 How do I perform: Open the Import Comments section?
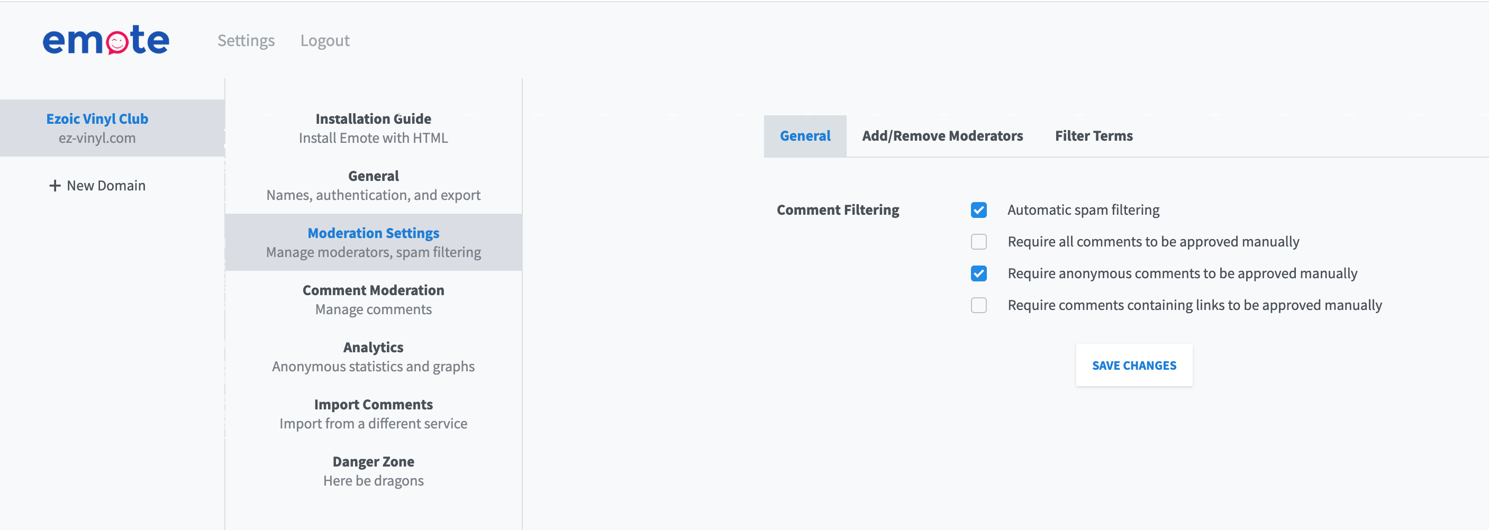pos(373,414)
